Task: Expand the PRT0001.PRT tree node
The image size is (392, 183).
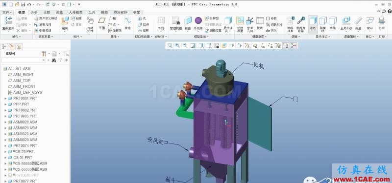Action: (5, 99)
